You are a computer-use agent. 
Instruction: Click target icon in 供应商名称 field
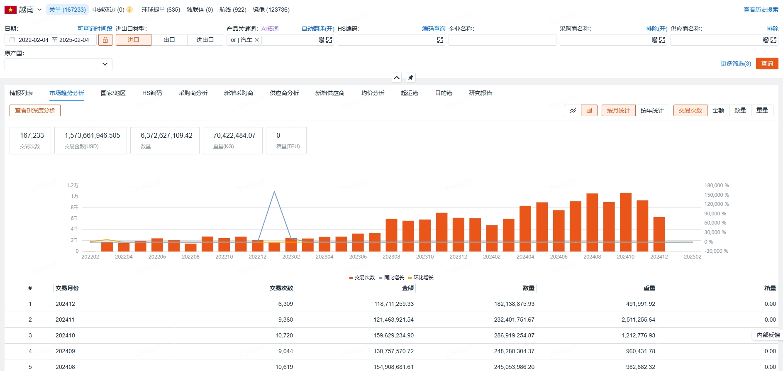[766, 40]
